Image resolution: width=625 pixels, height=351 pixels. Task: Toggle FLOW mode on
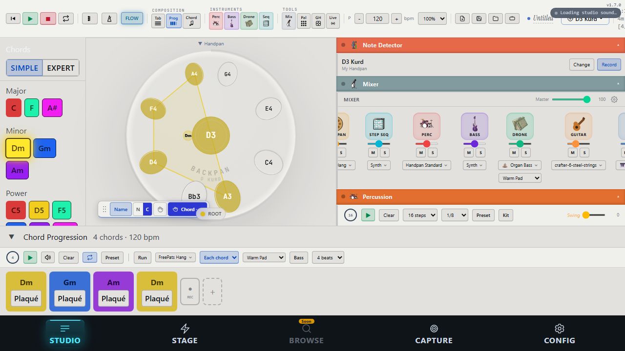tap(132, 19)
